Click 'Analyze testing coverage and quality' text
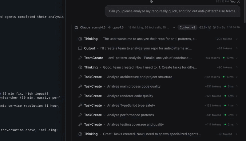 [135, 124]
